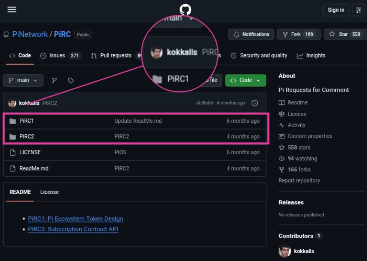Screen dimensions: 367x261
Task: Open the Security and quality tab
Action: pos(259,55)
